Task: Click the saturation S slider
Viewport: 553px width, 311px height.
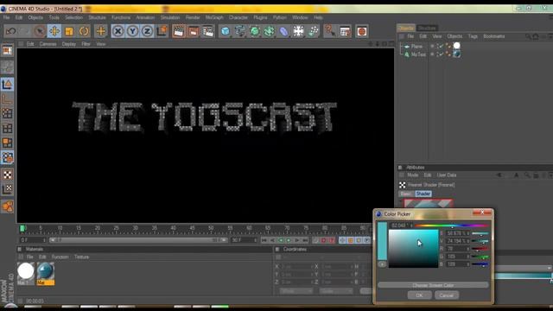Action: pos(480,233)
